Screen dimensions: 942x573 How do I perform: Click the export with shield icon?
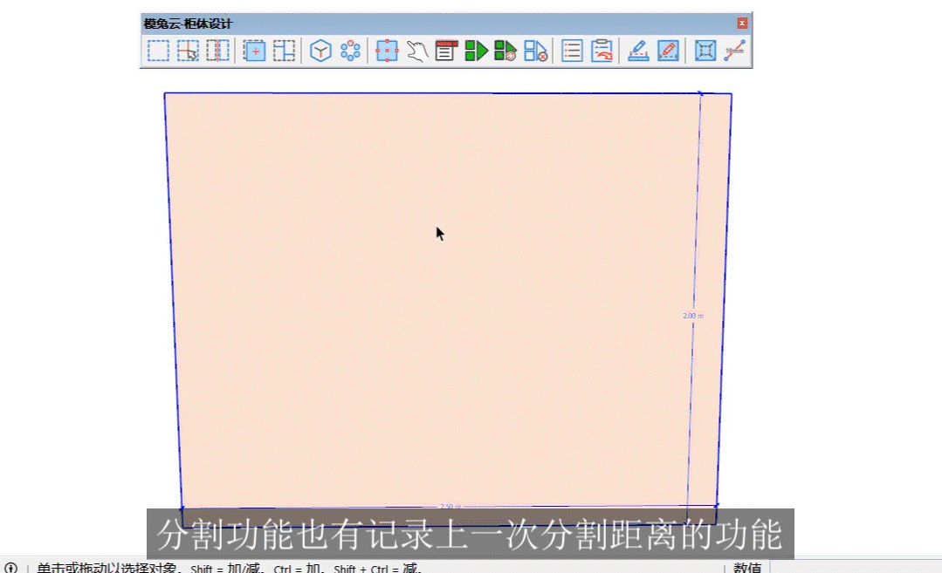(x=506, y=51)
